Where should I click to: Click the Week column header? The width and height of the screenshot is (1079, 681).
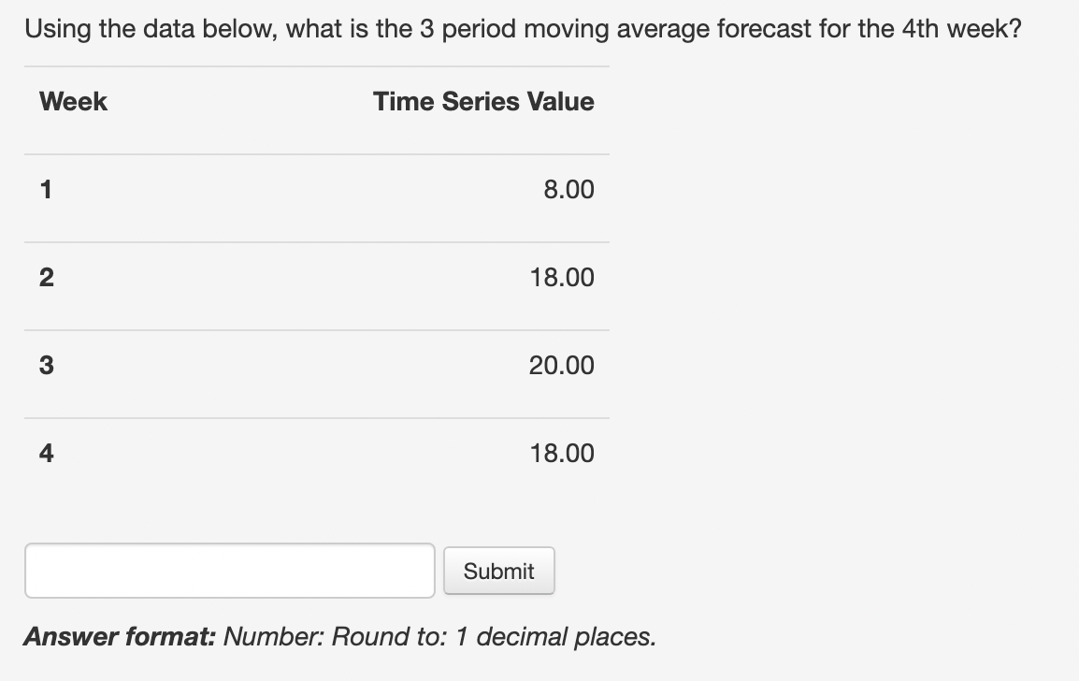coord(72,101)
